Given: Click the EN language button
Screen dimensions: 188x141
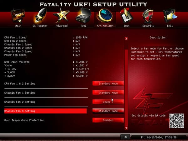Looking at the screenshot, I should coord(125,137).
